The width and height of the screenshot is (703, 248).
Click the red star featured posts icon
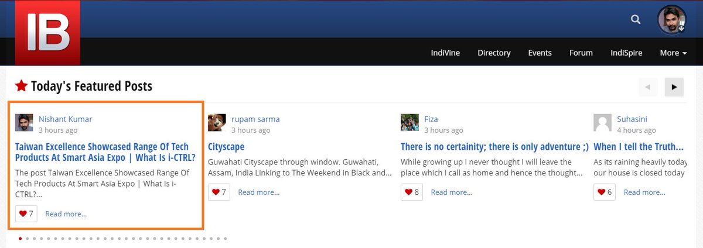point(21,86)
